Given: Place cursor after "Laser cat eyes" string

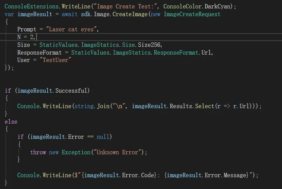Looking at the screenshot, I should click(x=97, y=29).
